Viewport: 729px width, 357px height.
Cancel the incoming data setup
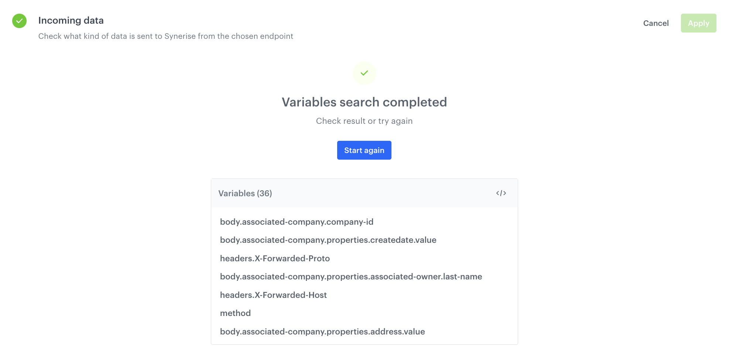(x=656, y=23)
